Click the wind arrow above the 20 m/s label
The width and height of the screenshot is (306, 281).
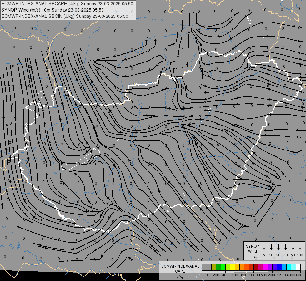[x=278, y=247]
